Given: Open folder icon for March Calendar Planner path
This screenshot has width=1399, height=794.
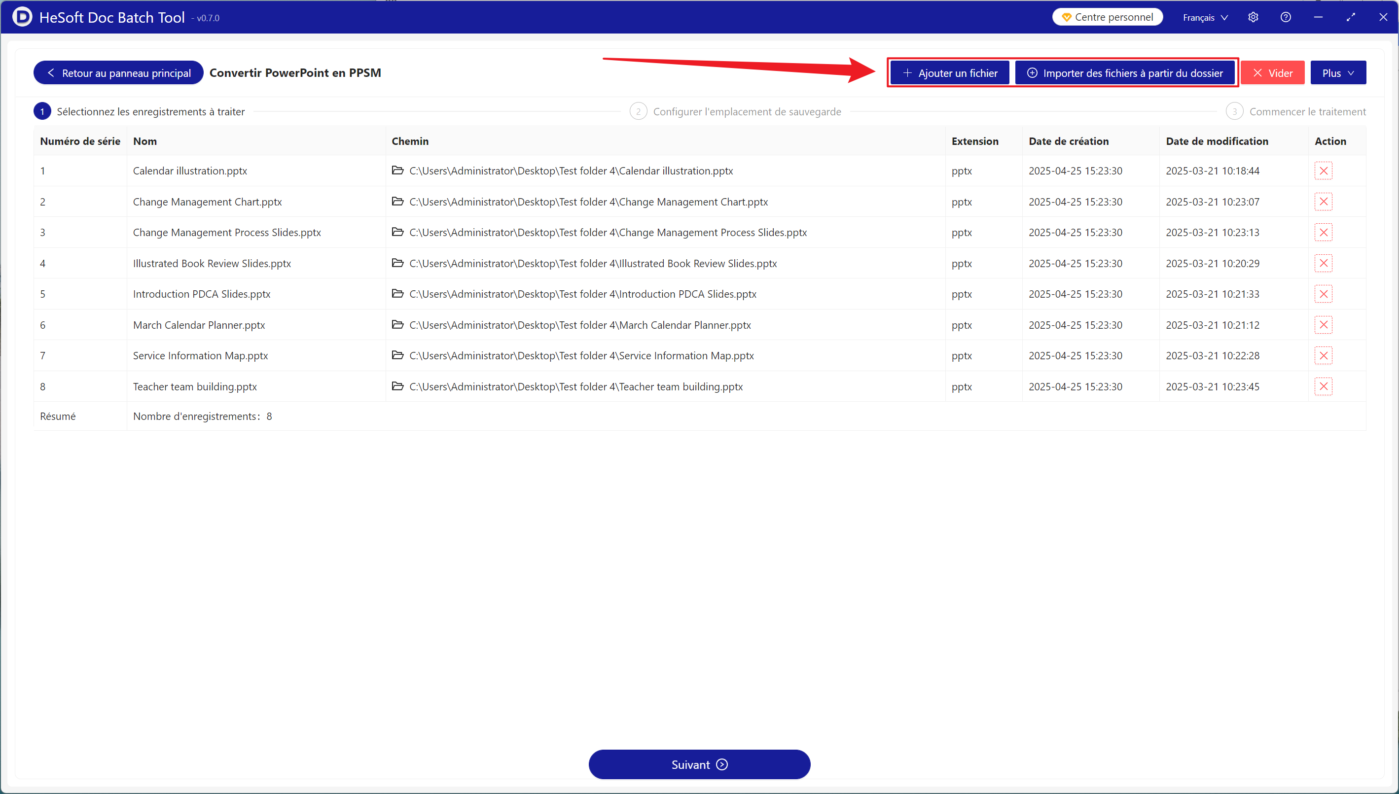Looking at the screenshot, I should pos(398,324).
